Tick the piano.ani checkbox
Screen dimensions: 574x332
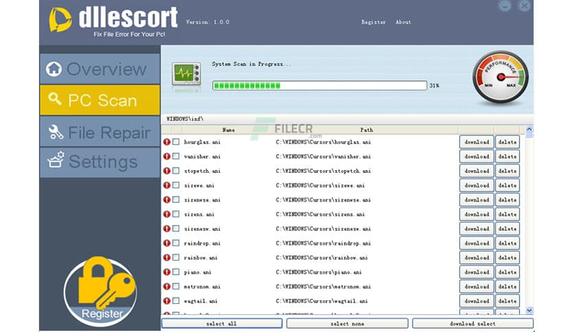point(176,272)
